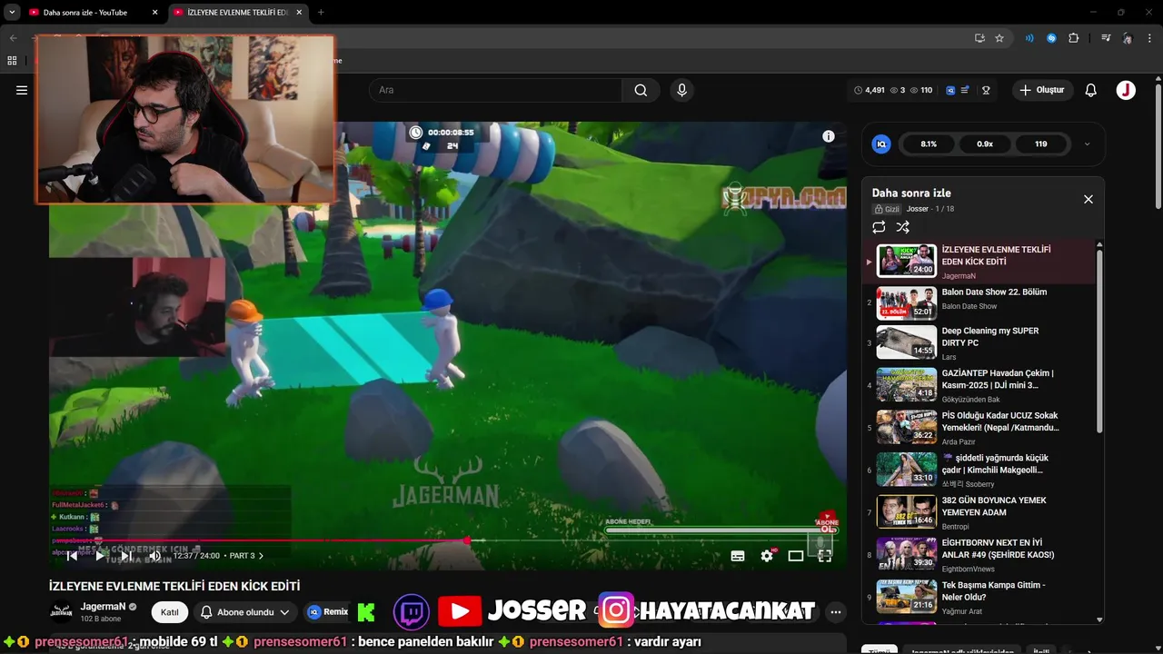Start voice search with microphone icon
The image size is (1163, 654).
click(x=681, y=90)
